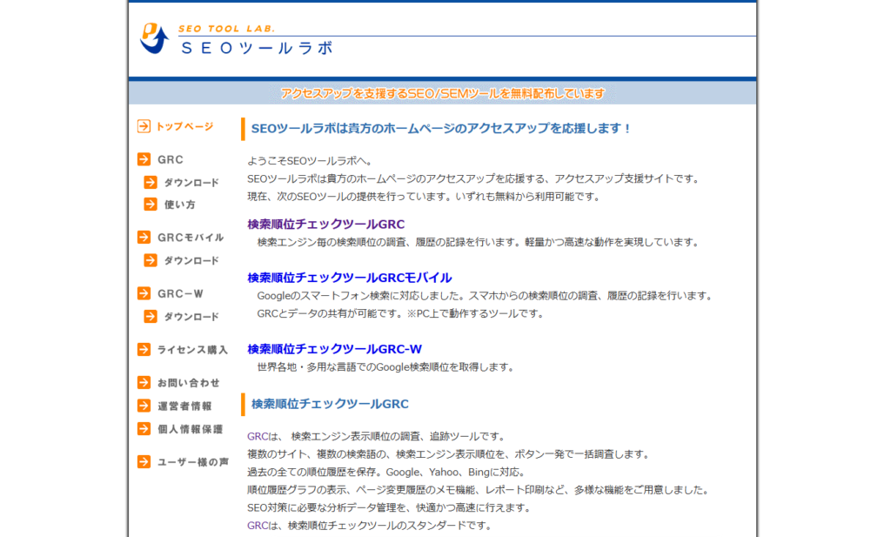Click the arrow icon beside お問い合わせ

[144, 382]
